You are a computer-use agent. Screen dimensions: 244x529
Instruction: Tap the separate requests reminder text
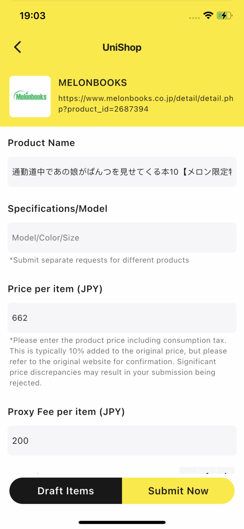click(x=98, y=260)
